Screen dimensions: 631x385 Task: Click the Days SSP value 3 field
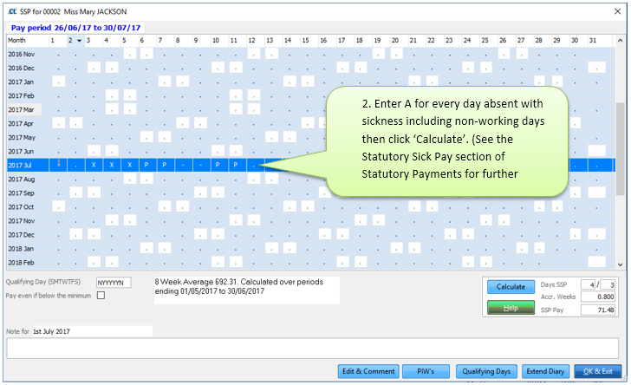tap(608, 284)
